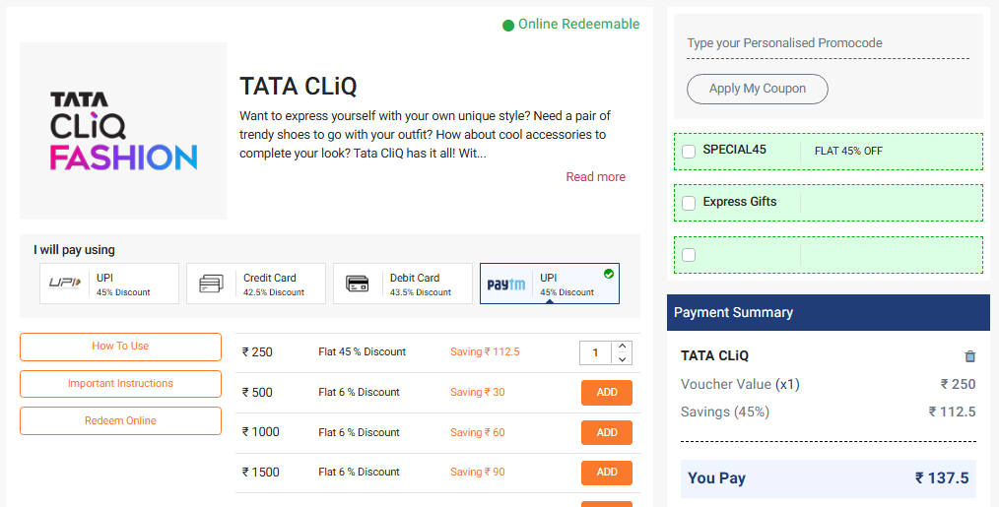Click Savings (45%) label
999x507 pixels.
pyautogui.click(x=725, y=412)
